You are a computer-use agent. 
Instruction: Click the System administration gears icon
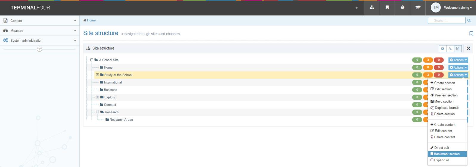pyautogui.click(x=5, y=40)
